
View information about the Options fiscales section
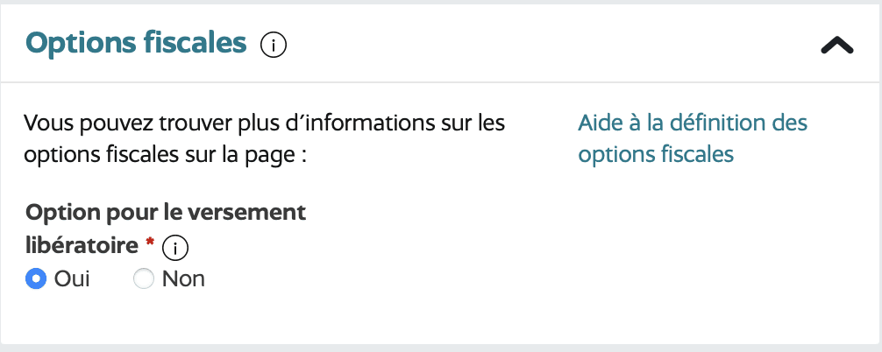point(274,46)
